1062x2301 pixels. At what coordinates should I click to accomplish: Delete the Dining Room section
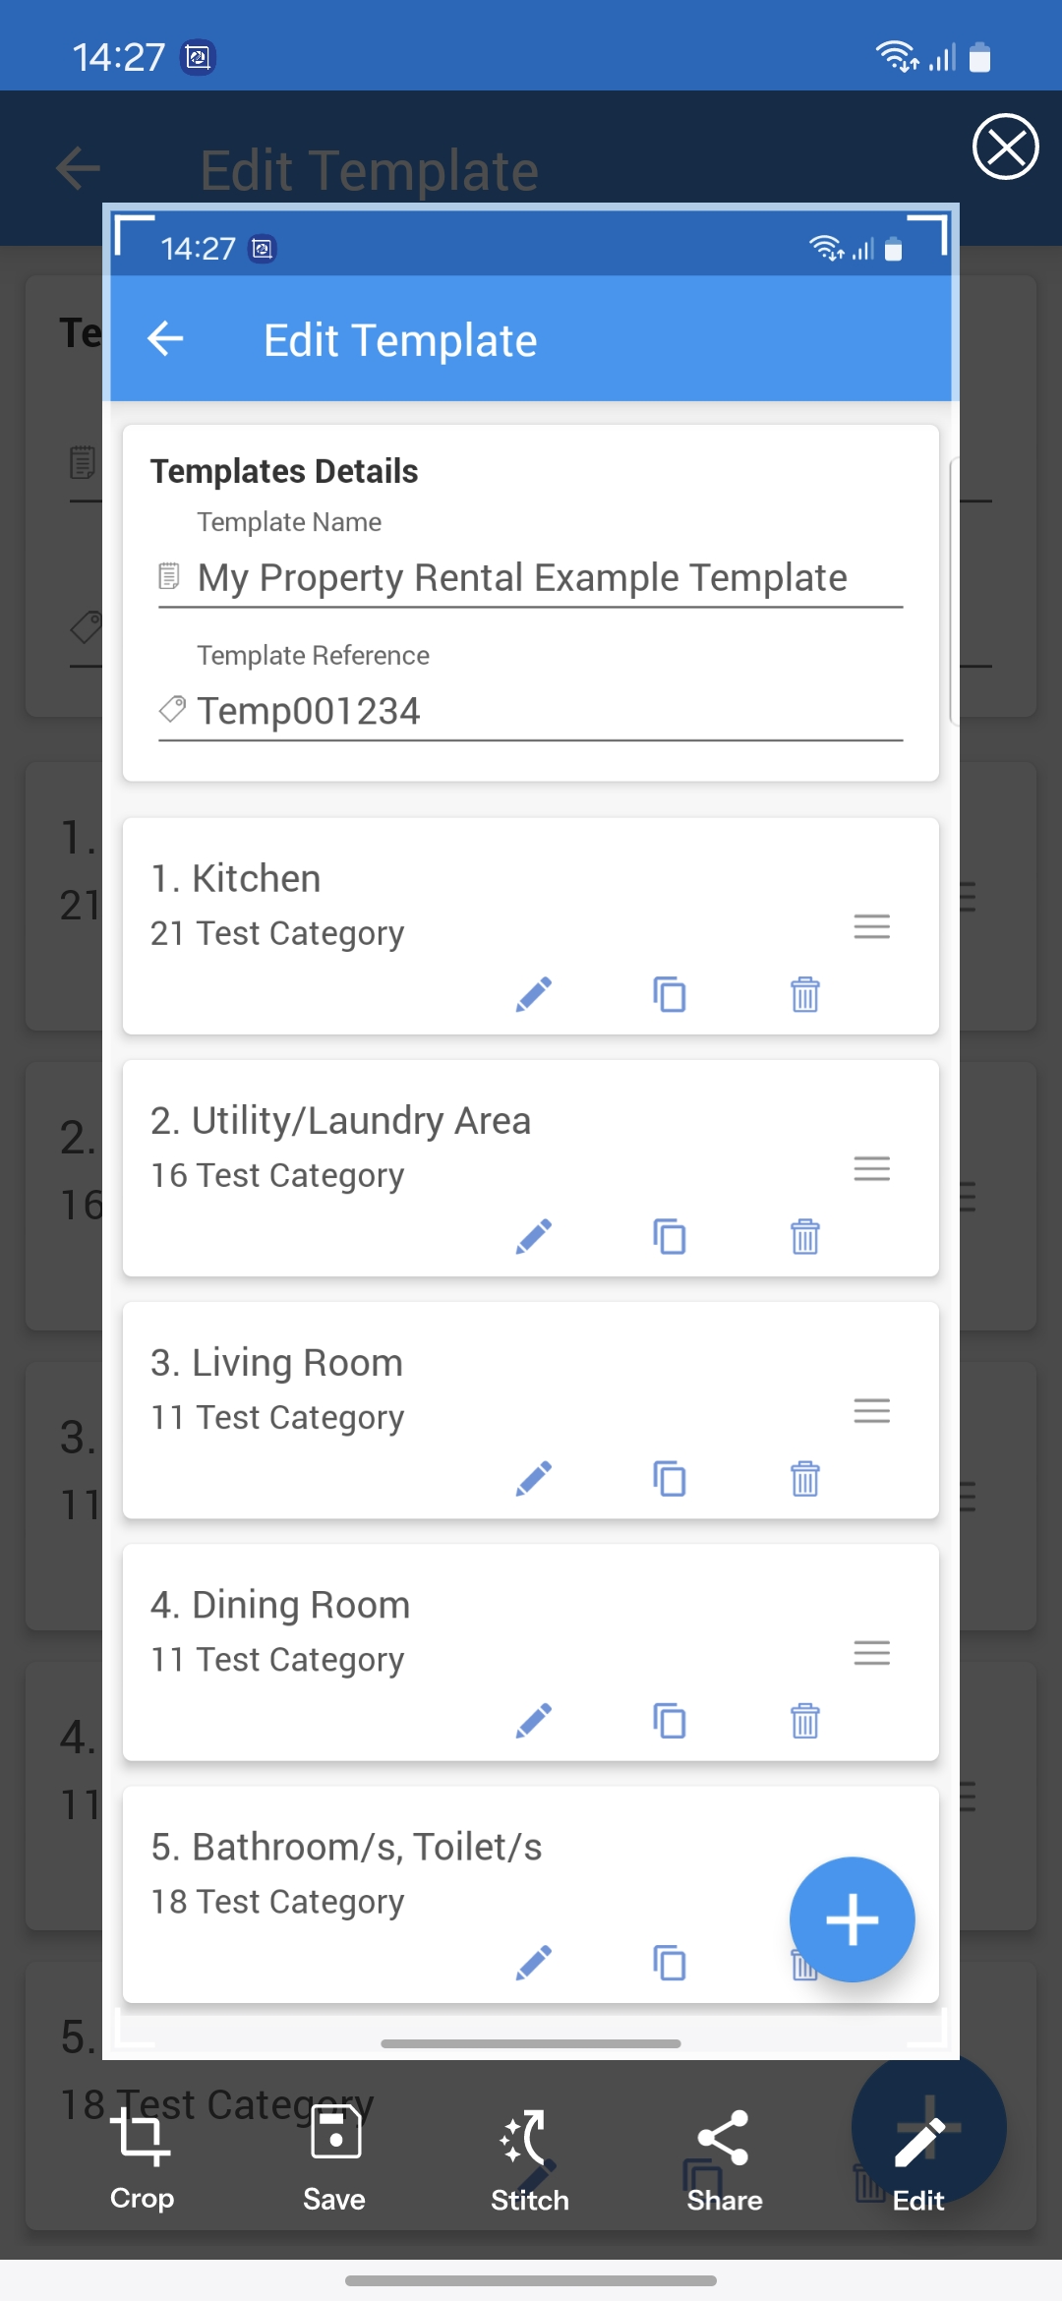click(804, 1720)
